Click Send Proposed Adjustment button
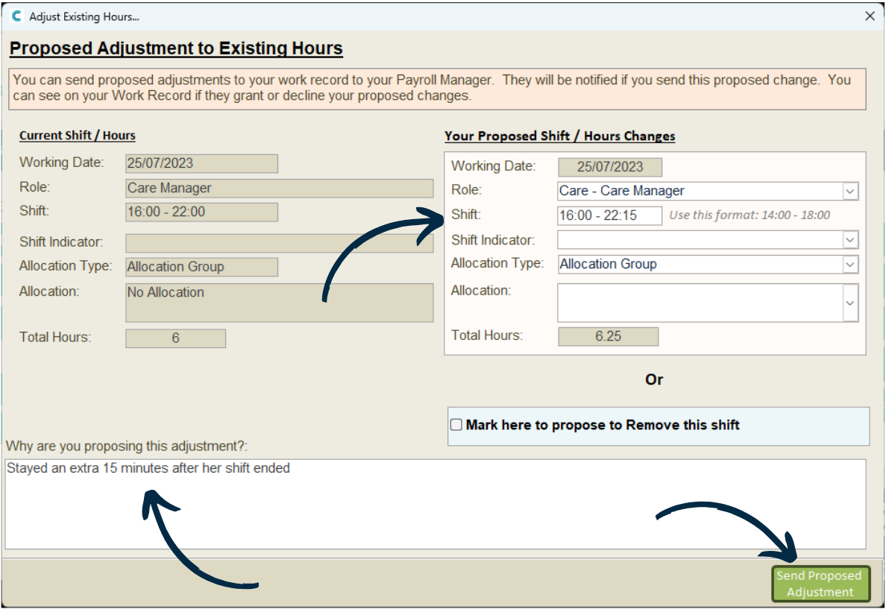 point(820,584)
